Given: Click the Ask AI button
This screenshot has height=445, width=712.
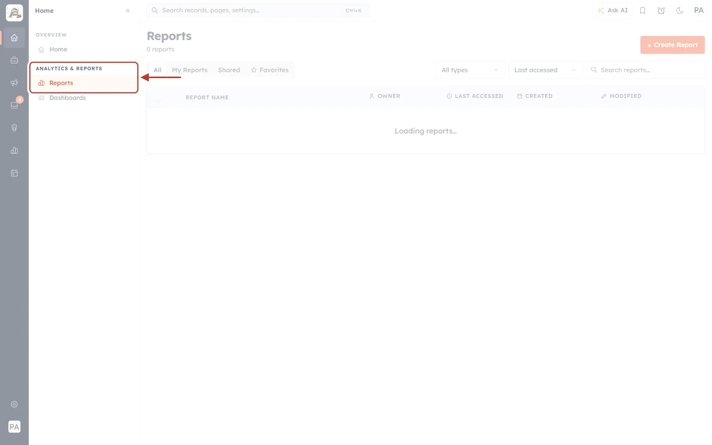Looking at the screenshot, I should coord(612,10).
